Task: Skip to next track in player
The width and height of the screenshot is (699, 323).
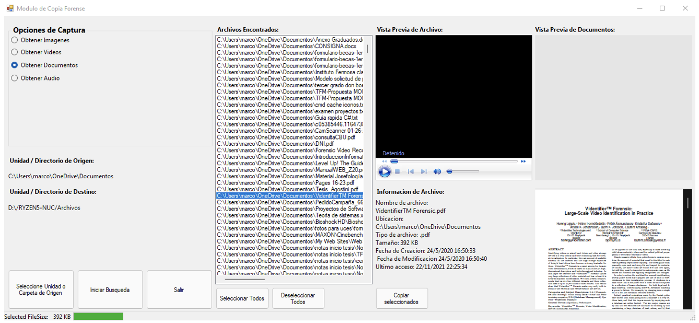Action: tap(424, 171)
